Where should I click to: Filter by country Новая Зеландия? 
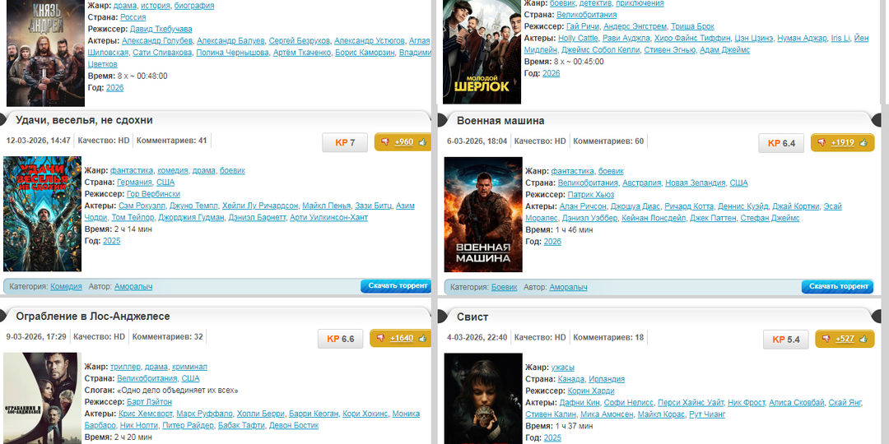(x=695, y=183)
